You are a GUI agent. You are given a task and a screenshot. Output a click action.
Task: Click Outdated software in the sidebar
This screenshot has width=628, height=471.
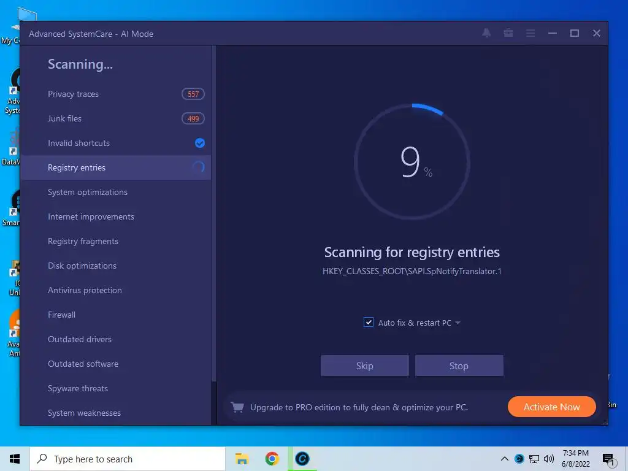(x=115, y=364)
